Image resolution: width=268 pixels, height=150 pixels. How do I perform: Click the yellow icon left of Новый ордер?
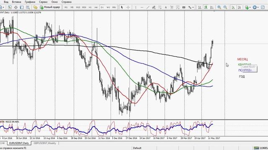35,7
